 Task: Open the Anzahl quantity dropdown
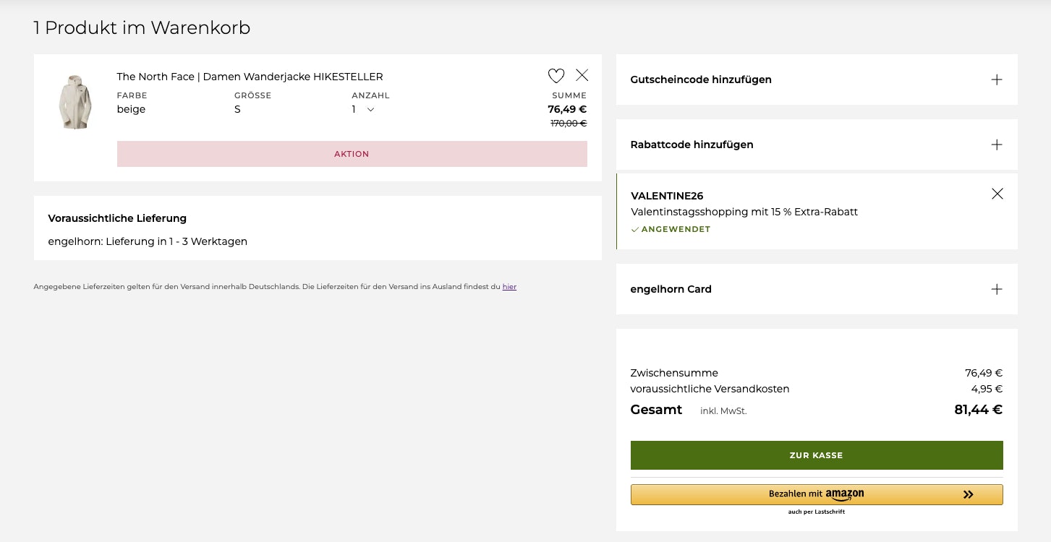click(x=363, y=110)
